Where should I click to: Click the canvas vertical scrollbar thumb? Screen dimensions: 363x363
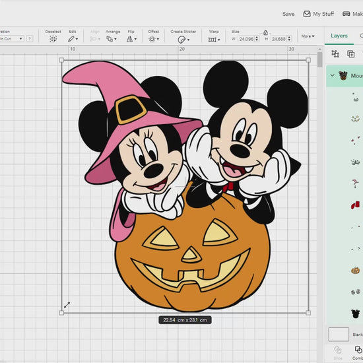pos(319,59)
